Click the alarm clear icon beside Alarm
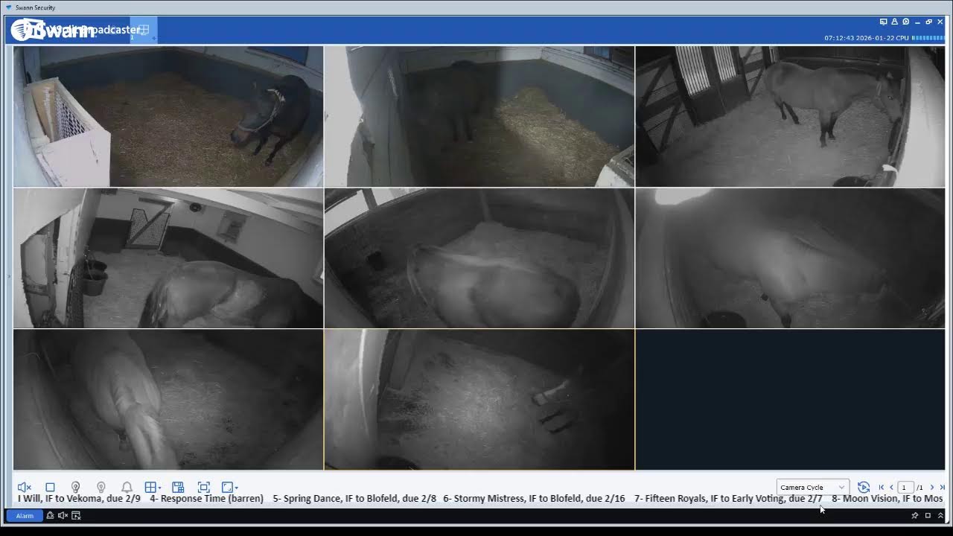Screen dimensions: 953x536 click(50, 515)
